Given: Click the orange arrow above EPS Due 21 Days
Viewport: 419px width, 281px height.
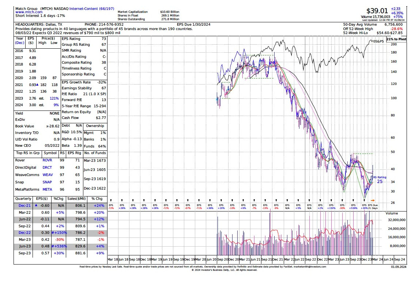Looking at the screenshot, I should click(x=373, y=200).
